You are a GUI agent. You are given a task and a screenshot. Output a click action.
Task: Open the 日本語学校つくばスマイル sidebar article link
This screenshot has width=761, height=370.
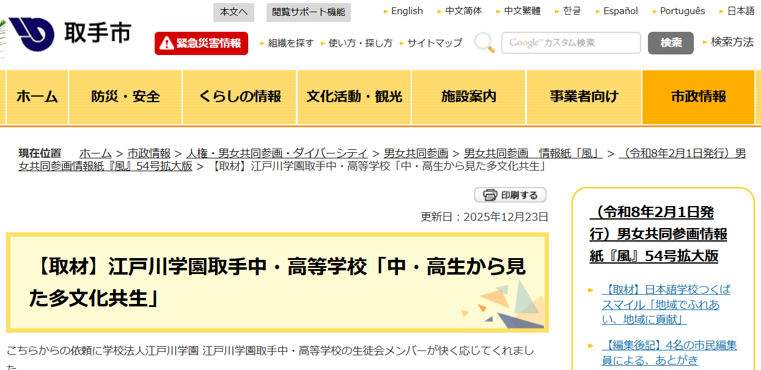(665, 305)
